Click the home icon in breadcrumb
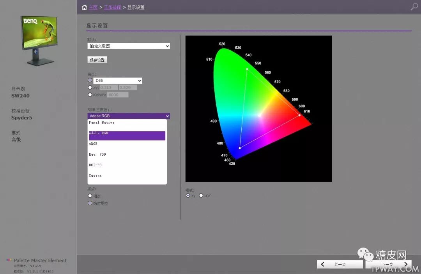This screenshot has height=274, width=421. [84, 7]
